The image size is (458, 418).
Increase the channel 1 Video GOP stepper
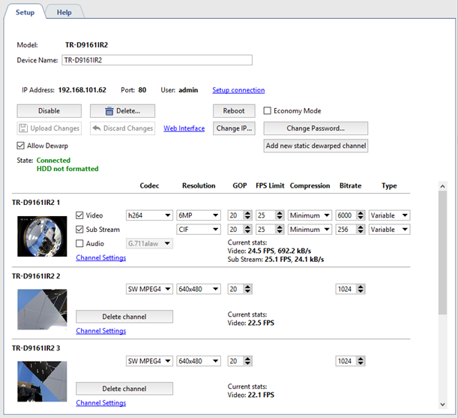248,213
